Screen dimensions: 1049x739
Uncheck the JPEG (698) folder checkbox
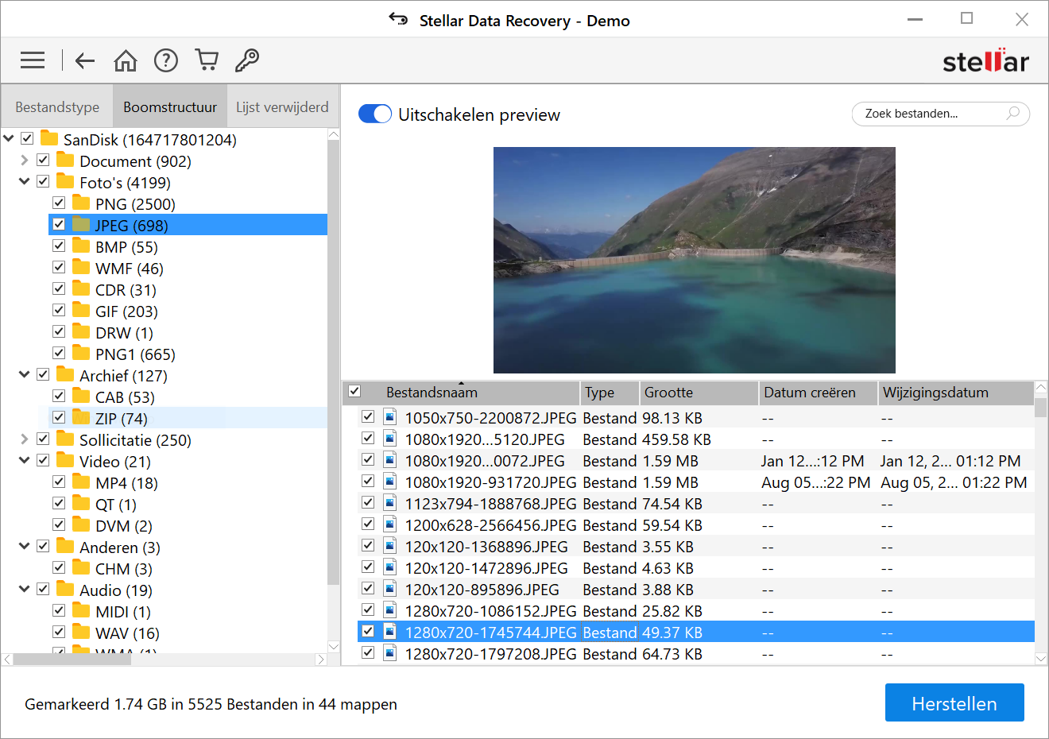coord(59,224)
